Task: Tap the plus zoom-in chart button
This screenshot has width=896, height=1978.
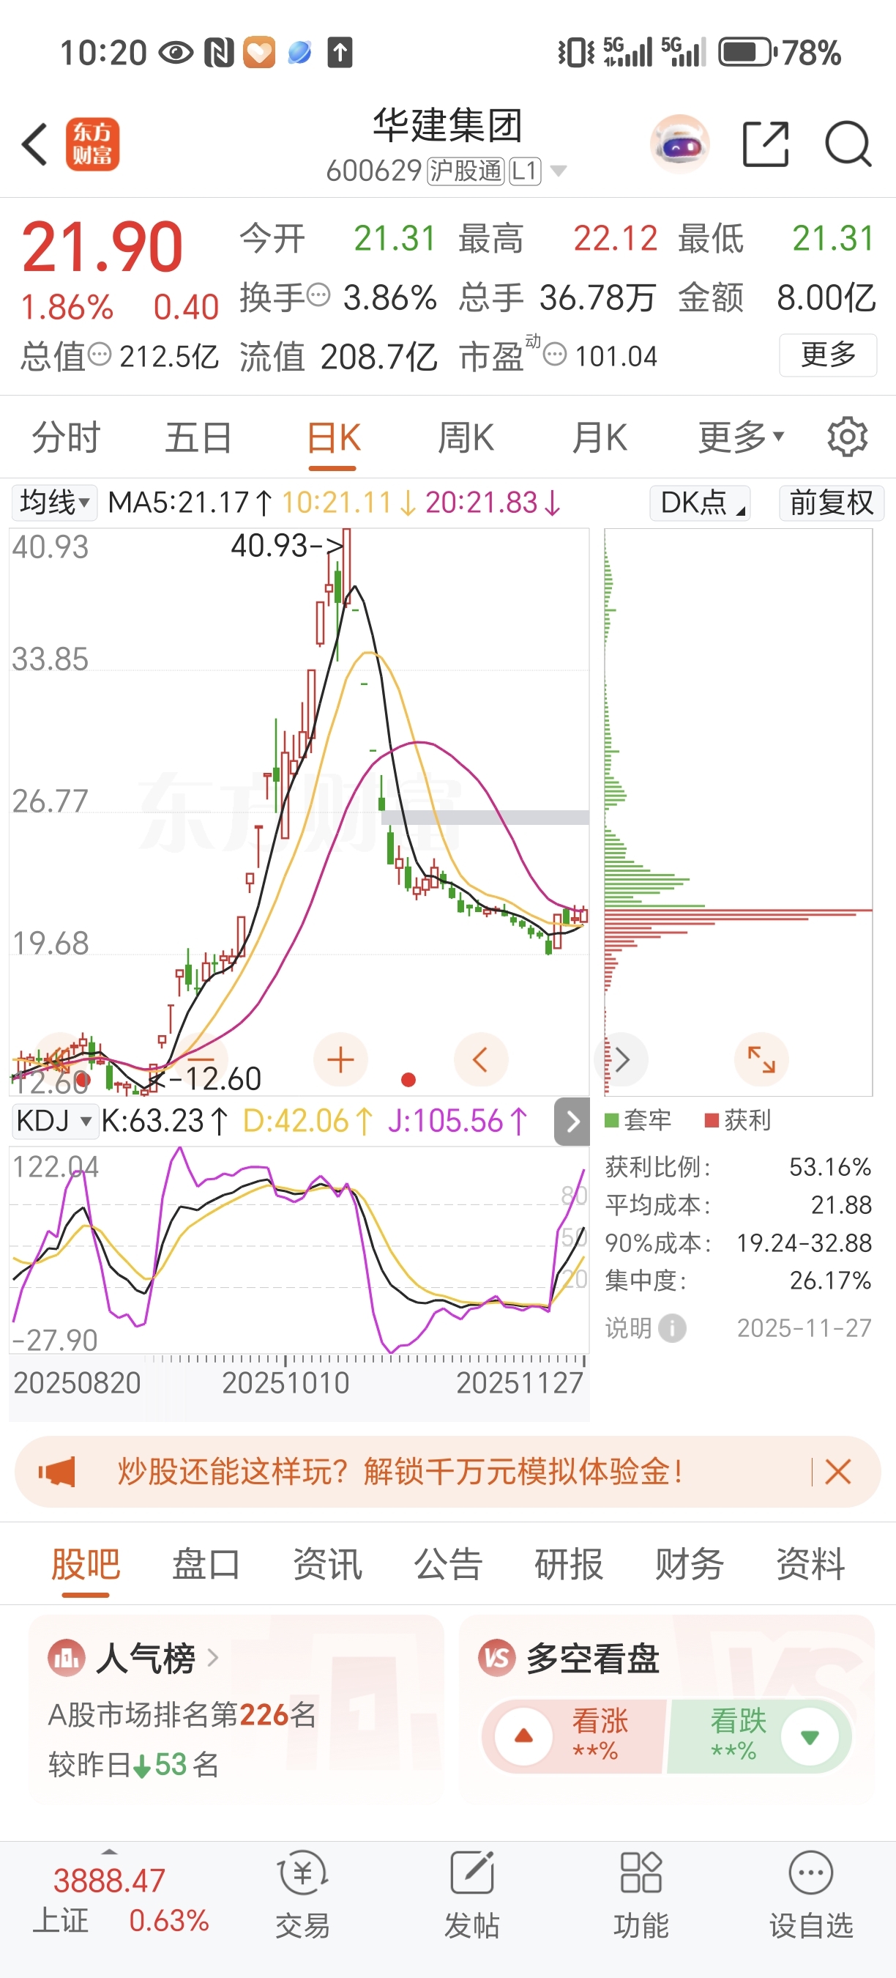Action: pos(340,1059)
